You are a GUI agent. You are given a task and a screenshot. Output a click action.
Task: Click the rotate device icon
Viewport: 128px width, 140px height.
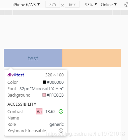pos(126,5)
